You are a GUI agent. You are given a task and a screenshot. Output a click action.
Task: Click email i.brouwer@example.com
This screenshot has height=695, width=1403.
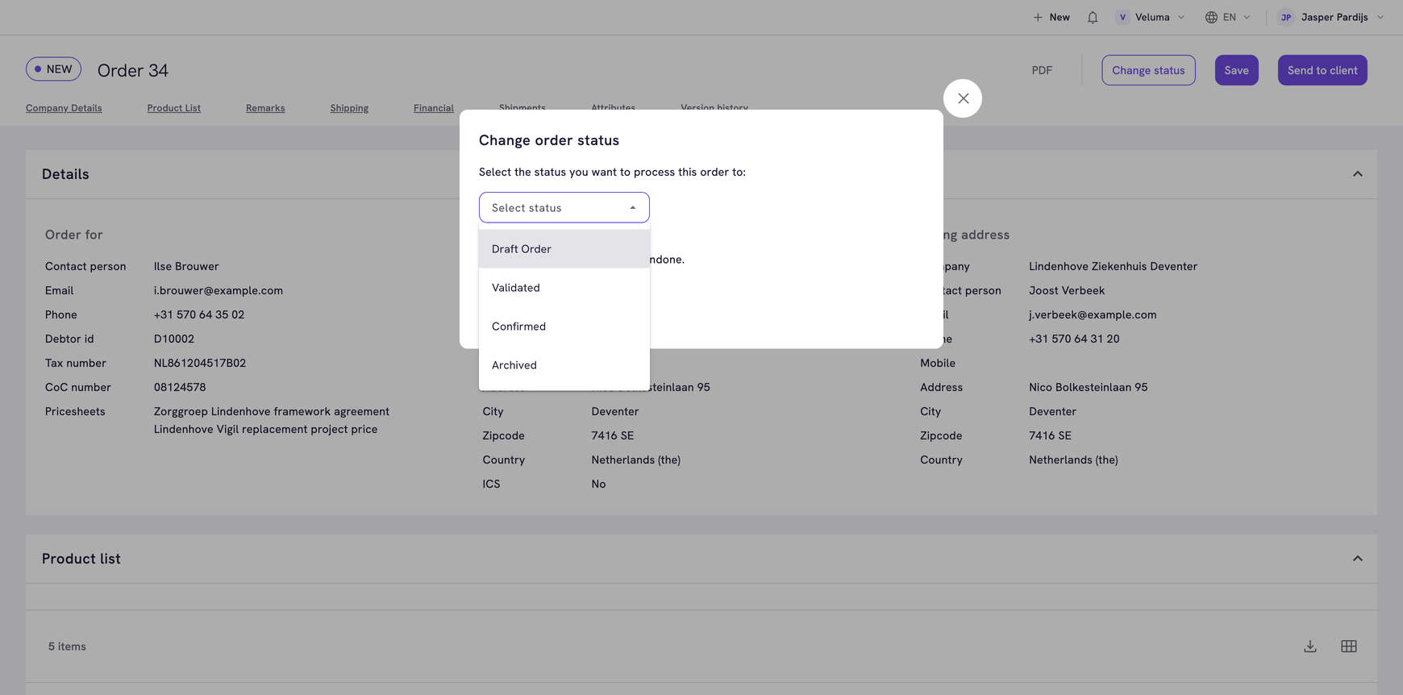(x=219, y=290)
